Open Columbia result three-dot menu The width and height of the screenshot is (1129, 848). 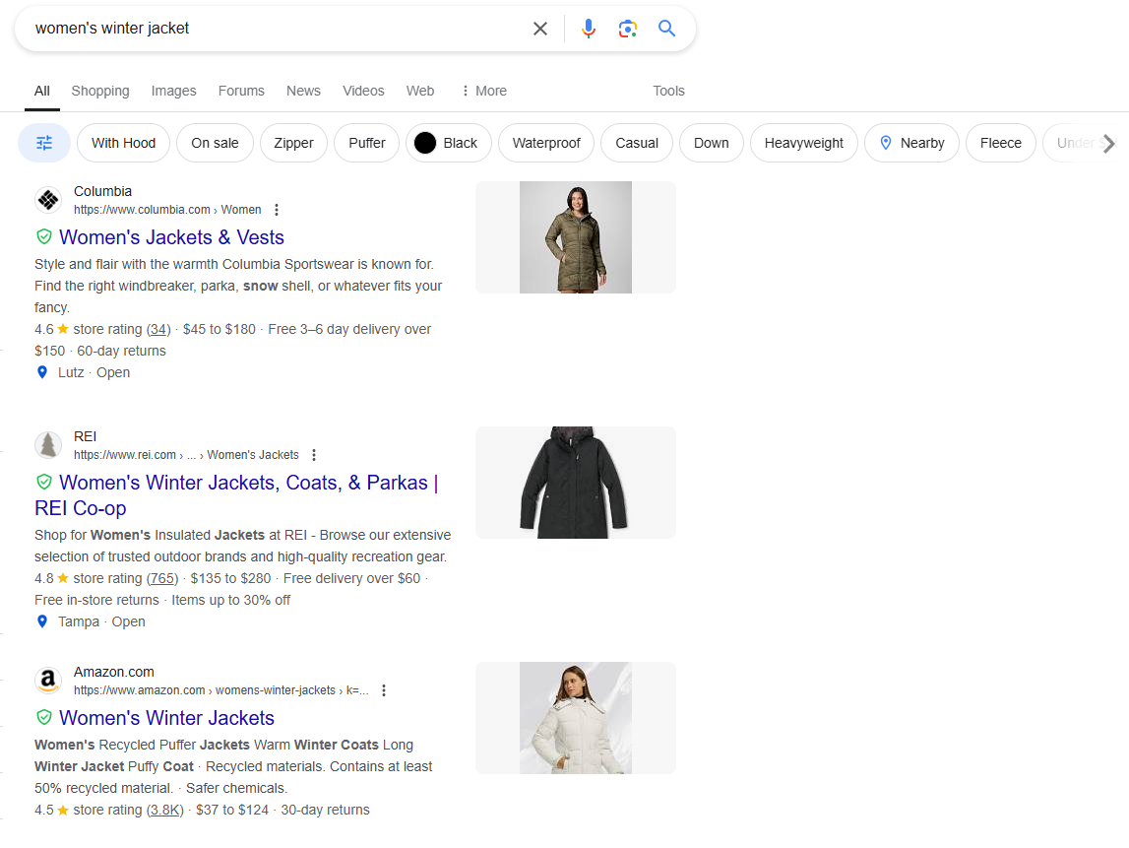tap(277, 210)
